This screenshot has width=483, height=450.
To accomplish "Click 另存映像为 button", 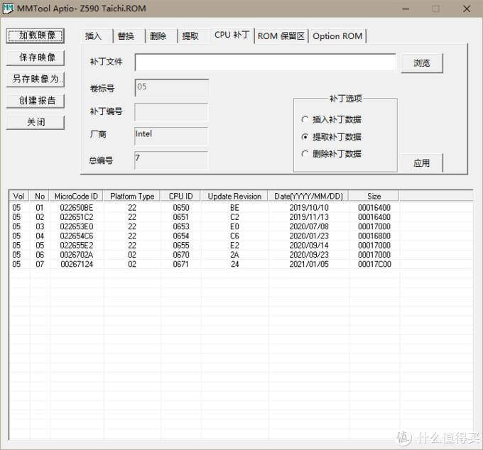I will coord(36,79).
